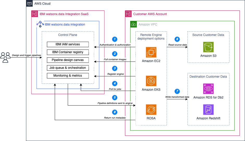The image size is (245, 141).
Task: Click the IBM watsonx.data Integration SaaS account icon
Action: (35, 14)
